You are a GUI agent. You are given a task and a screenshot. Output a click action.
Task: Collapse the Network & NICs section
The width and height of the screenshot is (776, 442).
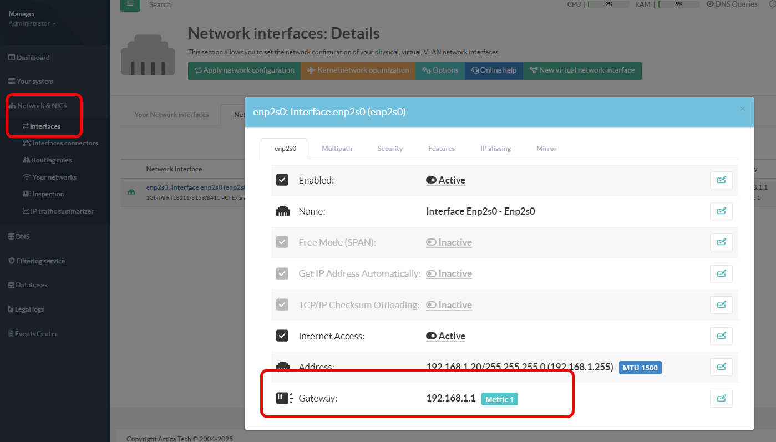[x=41, y=106]
